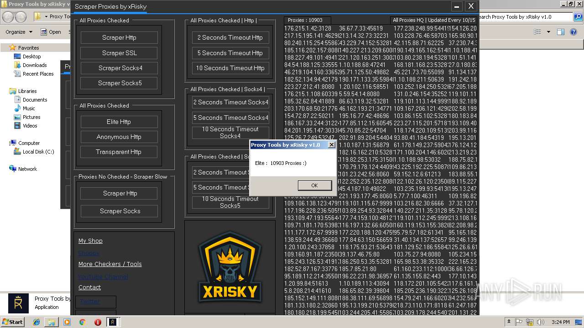Open Google Chrome from the taskbar

(82, 322)
